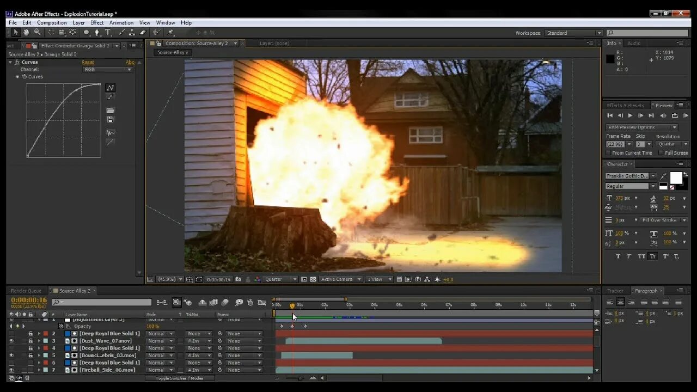Select the Rotation tool
697x392 pixels.
coord(51,33)
